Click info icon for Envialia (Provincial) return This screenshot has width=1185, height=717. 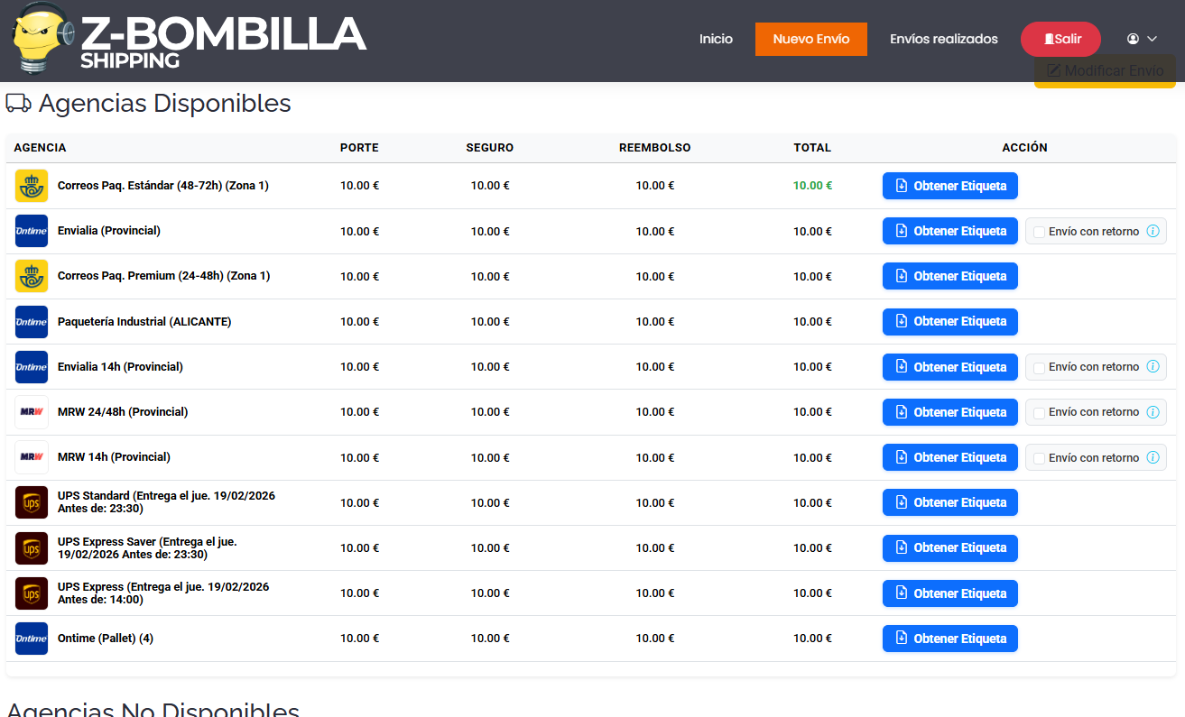(1153, 232)
